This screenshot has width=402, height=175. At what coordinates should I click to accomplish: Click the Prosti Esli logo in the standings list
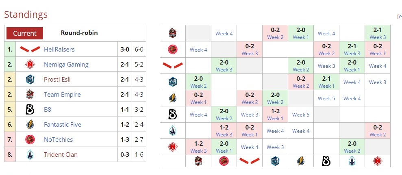pos(30,80)
